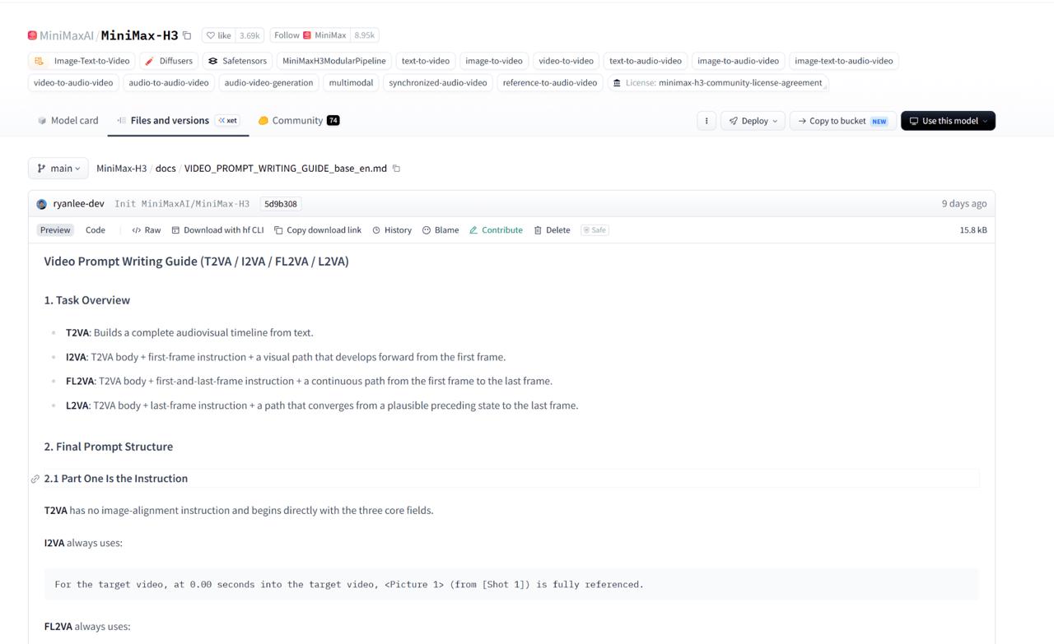Click Copy download link
Viewport: 1054px width, 644px height.
318,230
